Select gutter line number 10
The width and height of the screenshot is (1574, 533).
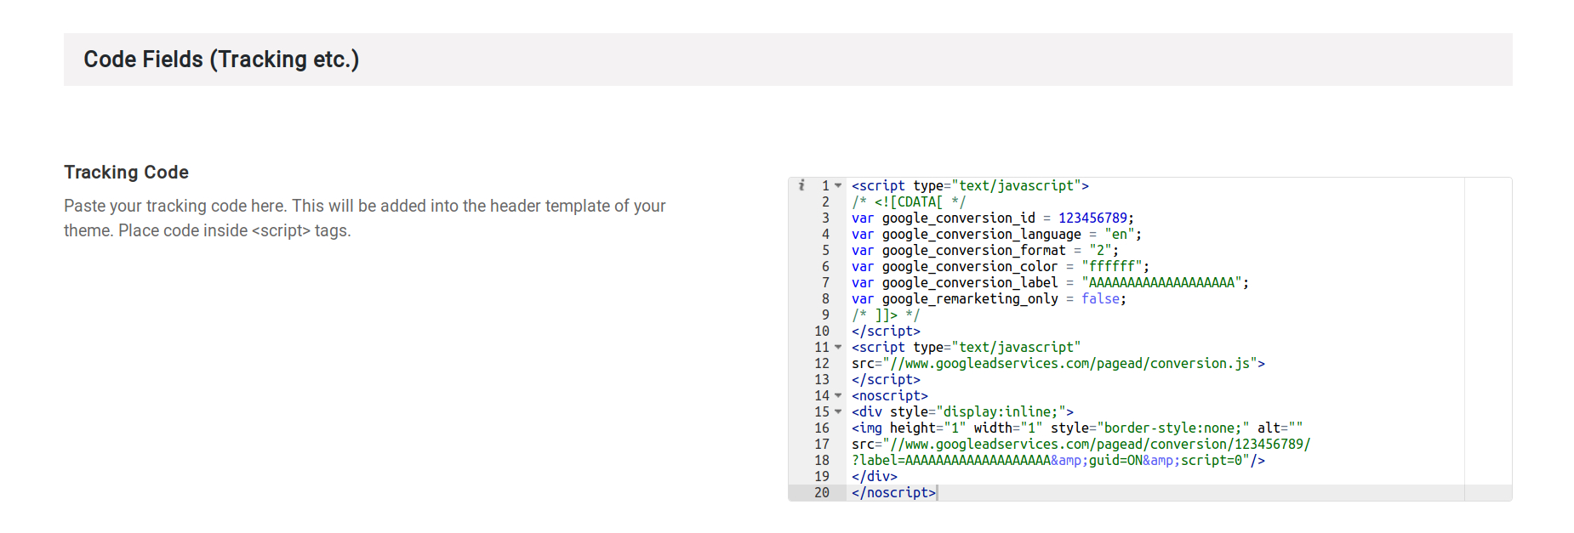821,331
